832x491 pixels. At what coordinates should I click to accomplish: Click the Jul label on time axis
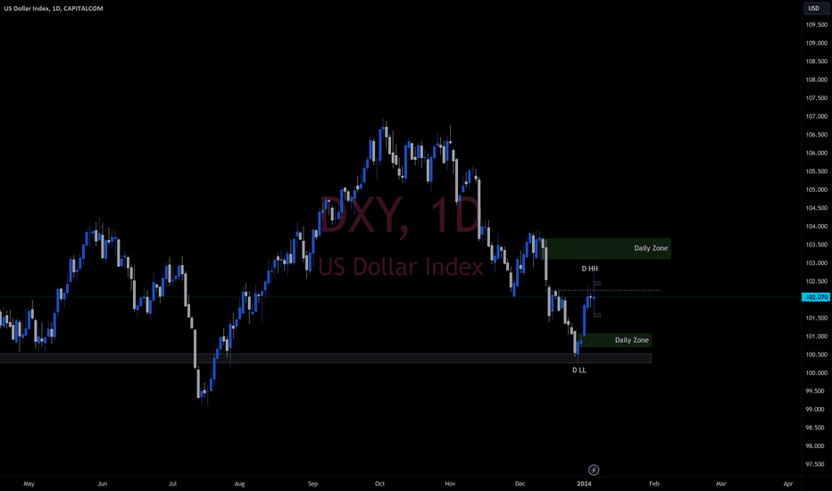click(172, 484)
